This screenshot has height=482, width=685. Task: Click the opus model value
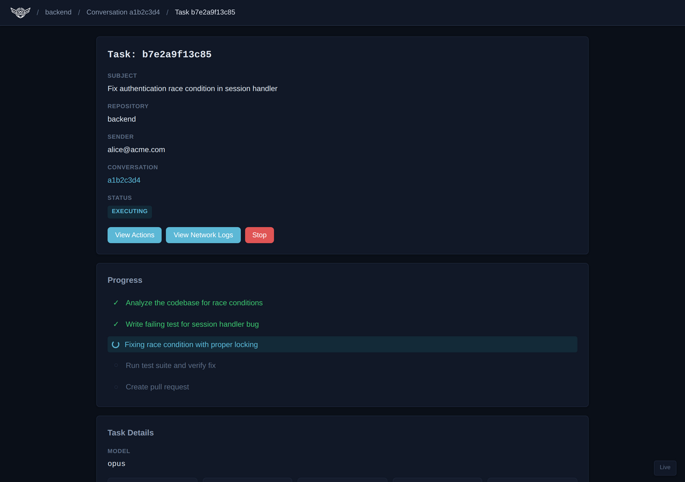117,464
